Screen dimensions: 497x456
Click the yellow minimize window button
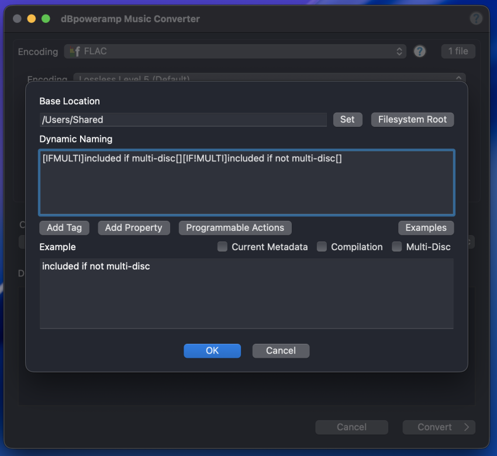(x=32, y=19)
